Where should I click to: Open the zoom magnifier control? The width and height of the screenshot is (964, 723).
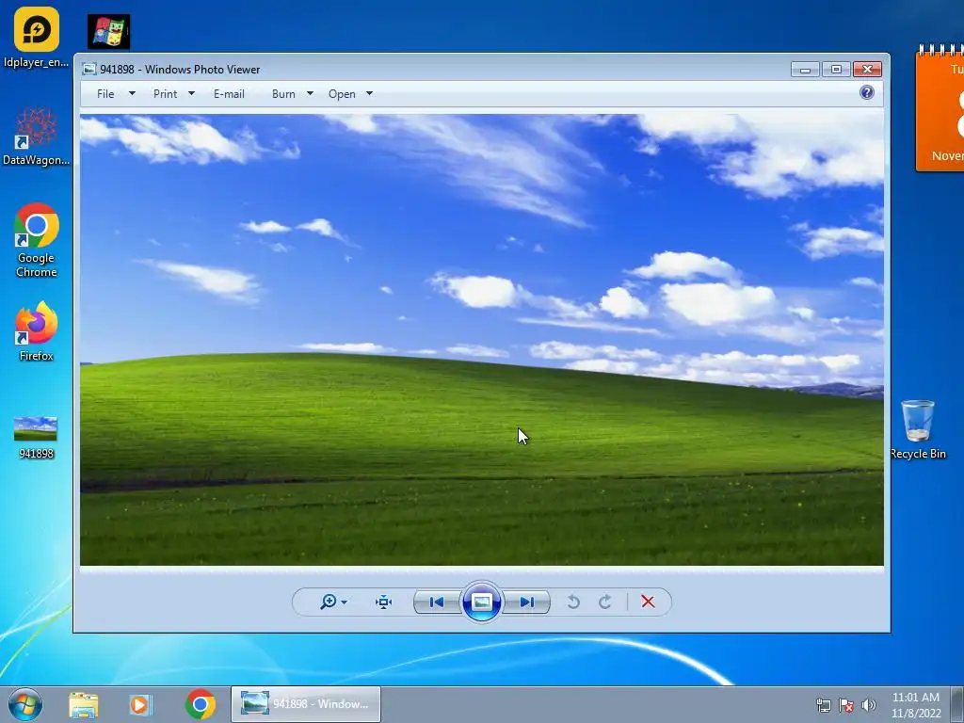(x=329, y=602)
